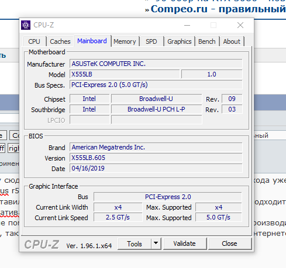Open the Caches tab
Viewport: 286px width, 268px height.
point(60,41)
